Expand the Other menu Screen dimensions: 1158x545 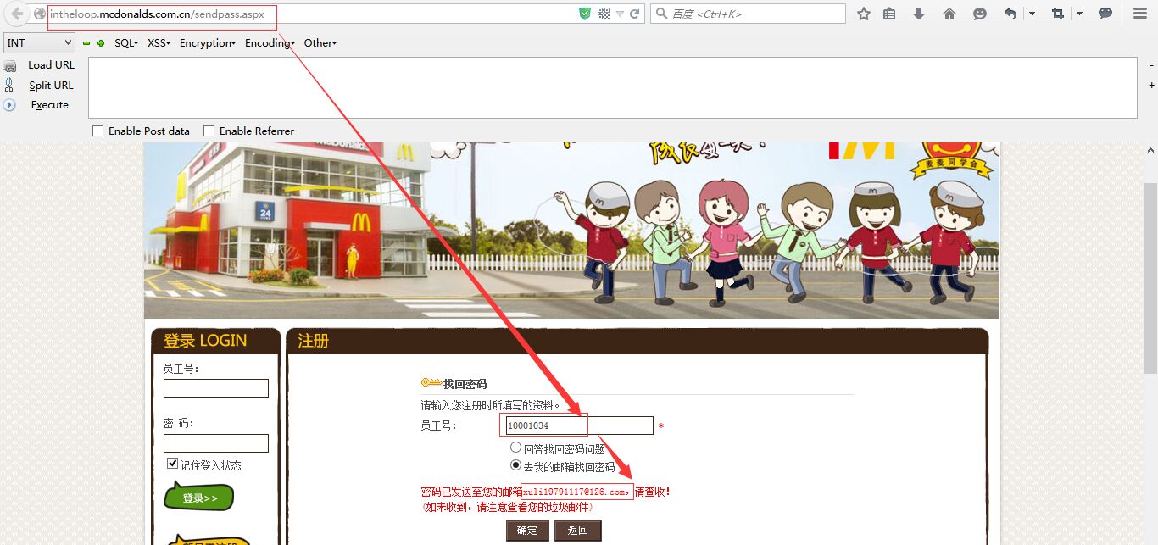320,43
